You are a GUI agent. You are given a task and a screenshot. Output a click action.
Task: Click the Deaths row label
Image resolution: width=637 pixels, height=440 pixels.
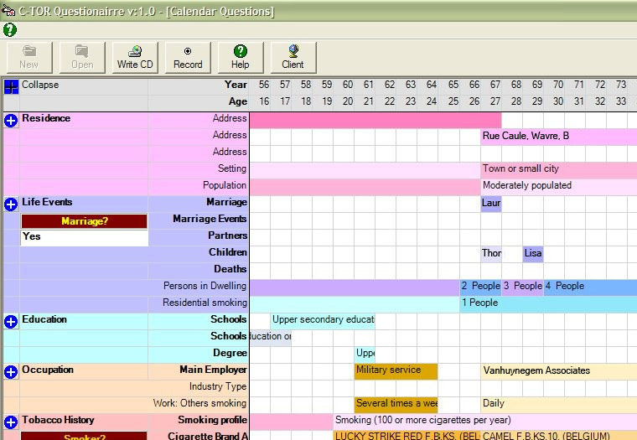[x=230, y=269]
